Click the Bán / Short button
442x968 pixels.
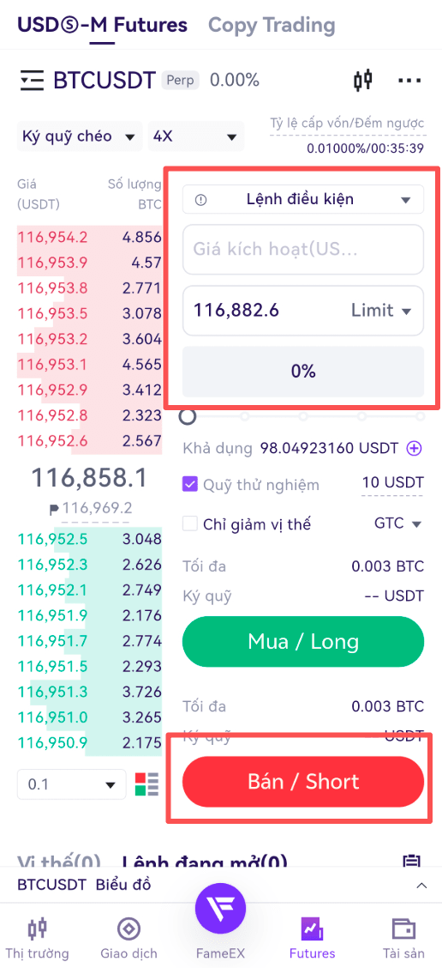[x=303, y=782]
